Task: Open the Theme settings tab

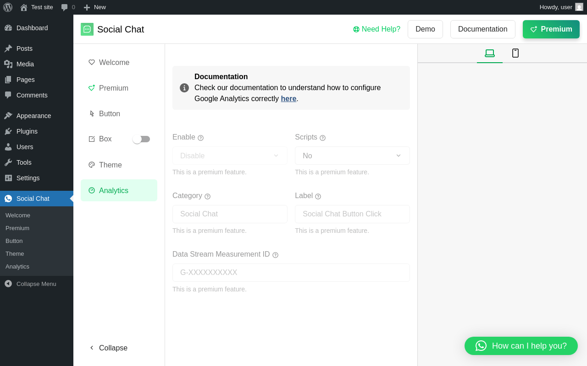Action: (110, 165)
